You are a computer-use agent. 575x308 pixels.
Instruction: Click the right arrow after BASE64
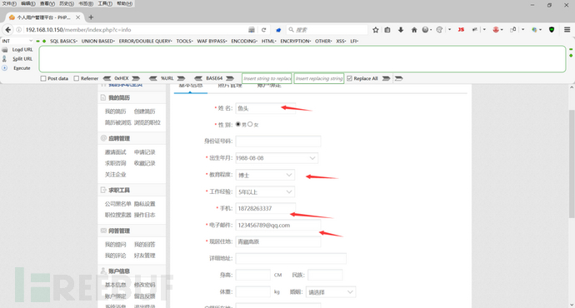tap(230, 78)
